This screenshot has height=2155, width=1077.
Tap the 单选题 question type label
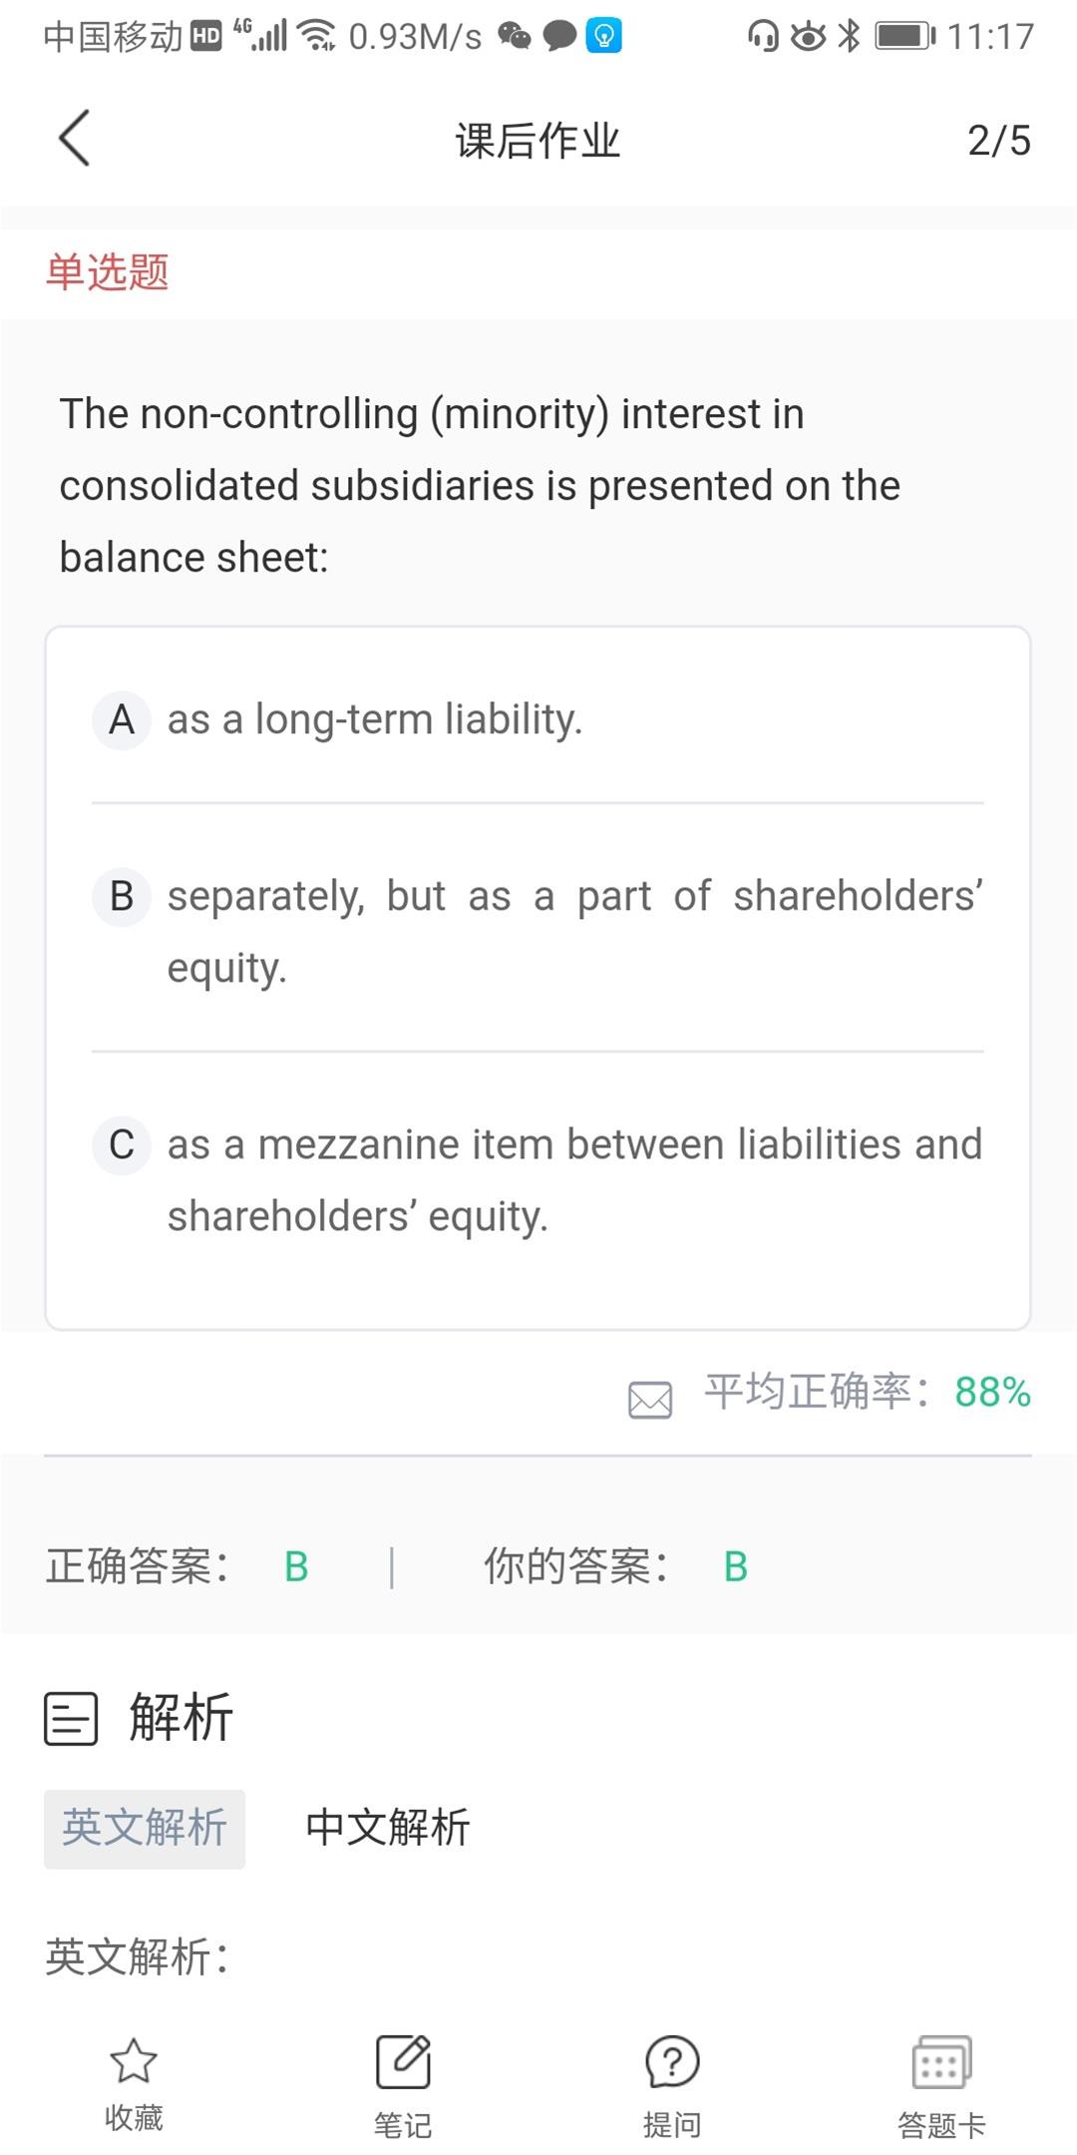pyautogui.click(x=107, y=272)
